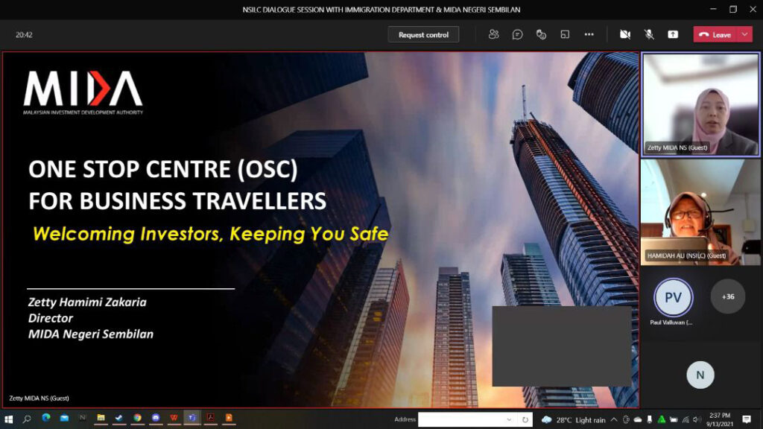Image resolution: width=763 pixels, height=429 pixels.
Task: Open the battery status tray icon
Action: 674,419
